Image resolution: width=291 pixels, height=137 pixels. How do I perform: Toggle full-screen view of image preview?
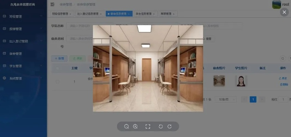(x=148, y=126)
